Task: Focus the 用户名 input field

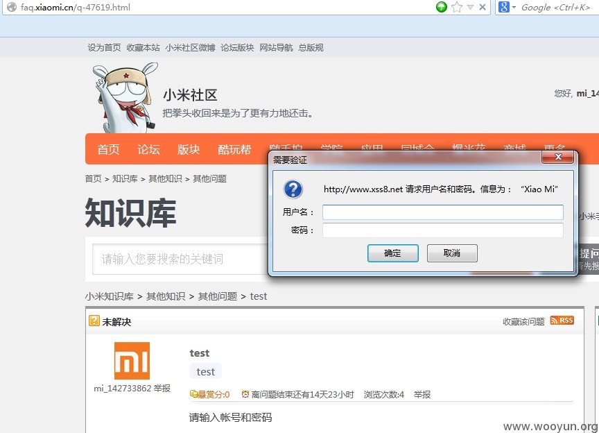Action: (x=443, y=212)
